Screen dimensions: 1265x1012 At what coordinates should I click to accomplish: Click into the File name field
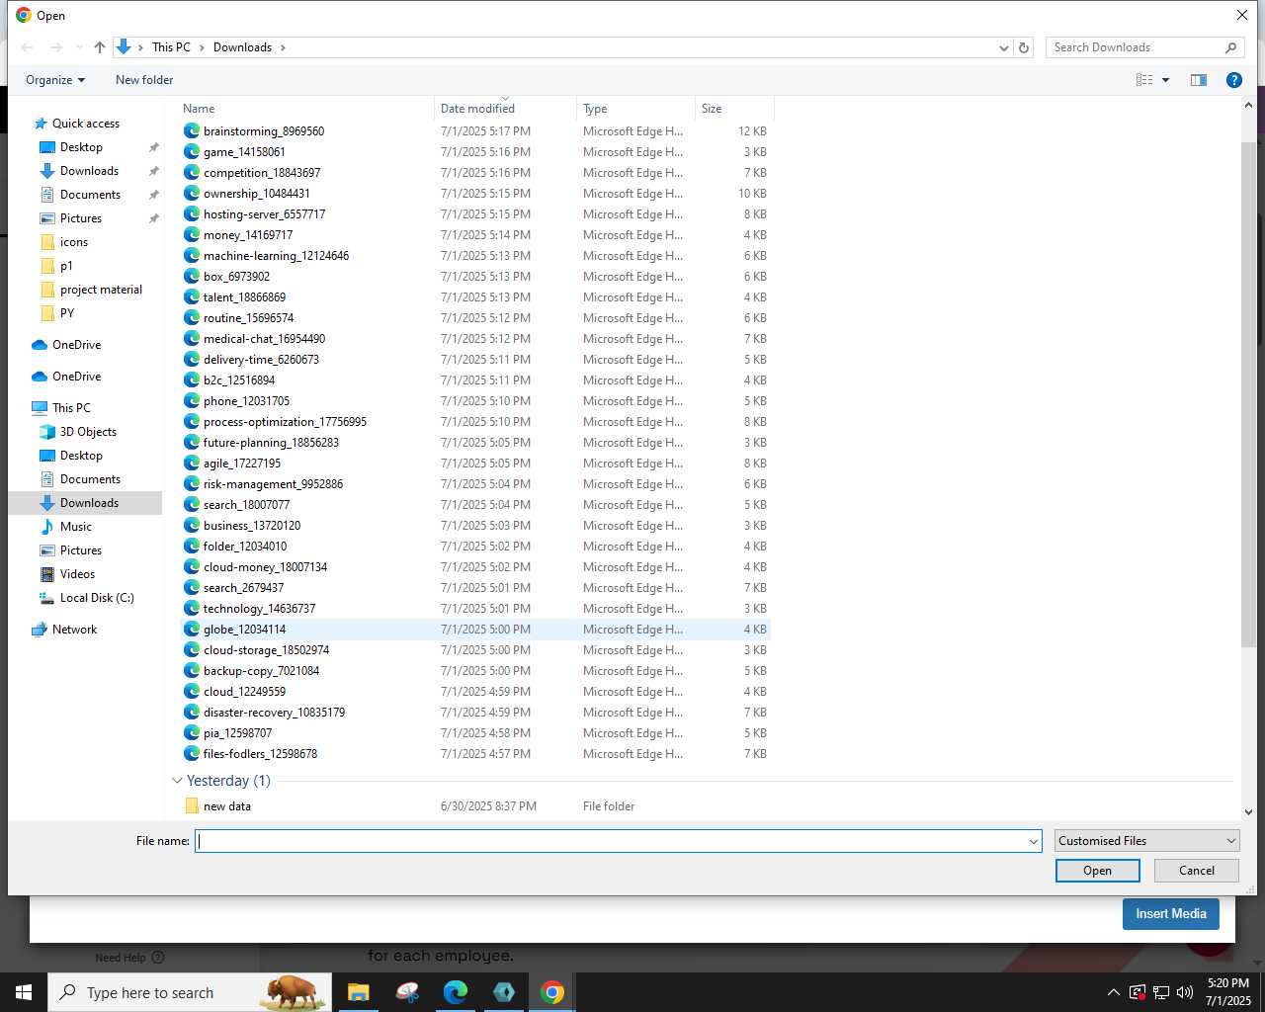click(611, 841)
